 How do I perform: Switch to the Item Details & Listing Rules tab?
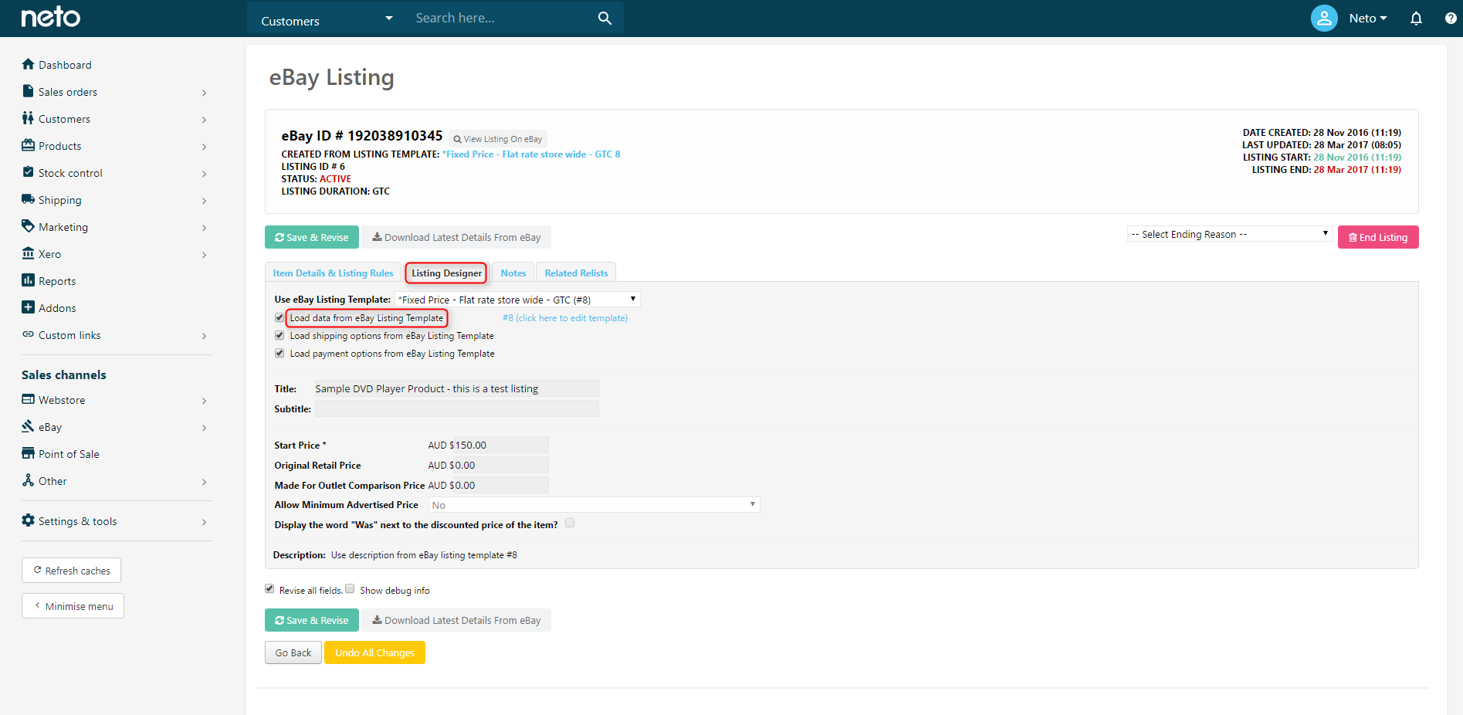(x=333, y=273)
